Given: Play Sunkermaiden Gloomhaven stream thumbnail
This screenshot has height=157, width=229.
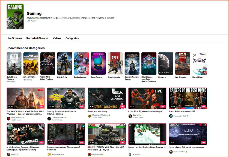Looking at the screenshot, I should click(66, 134).
